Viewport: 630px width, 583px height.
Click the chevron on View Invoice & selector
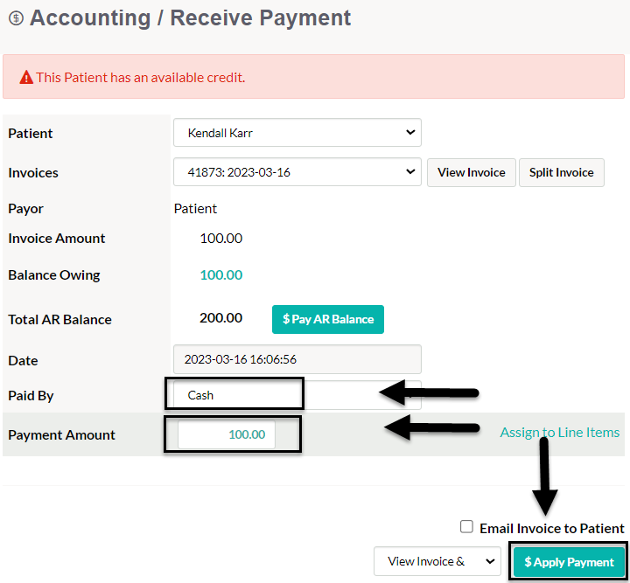click(490, 561)
